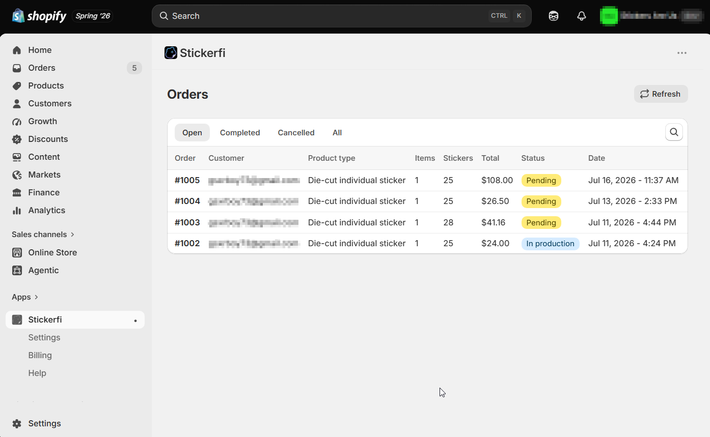Open order #1002
The height and width of the screenshot is (437, 710).
click(187, 243)
